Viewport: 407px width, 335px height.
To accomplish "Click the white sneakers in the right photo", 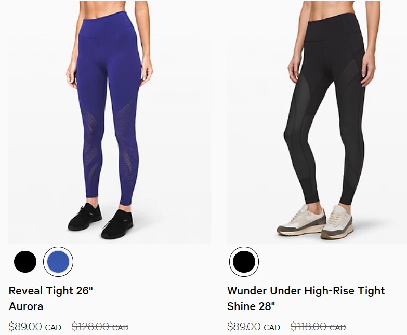I will [314, 221].
